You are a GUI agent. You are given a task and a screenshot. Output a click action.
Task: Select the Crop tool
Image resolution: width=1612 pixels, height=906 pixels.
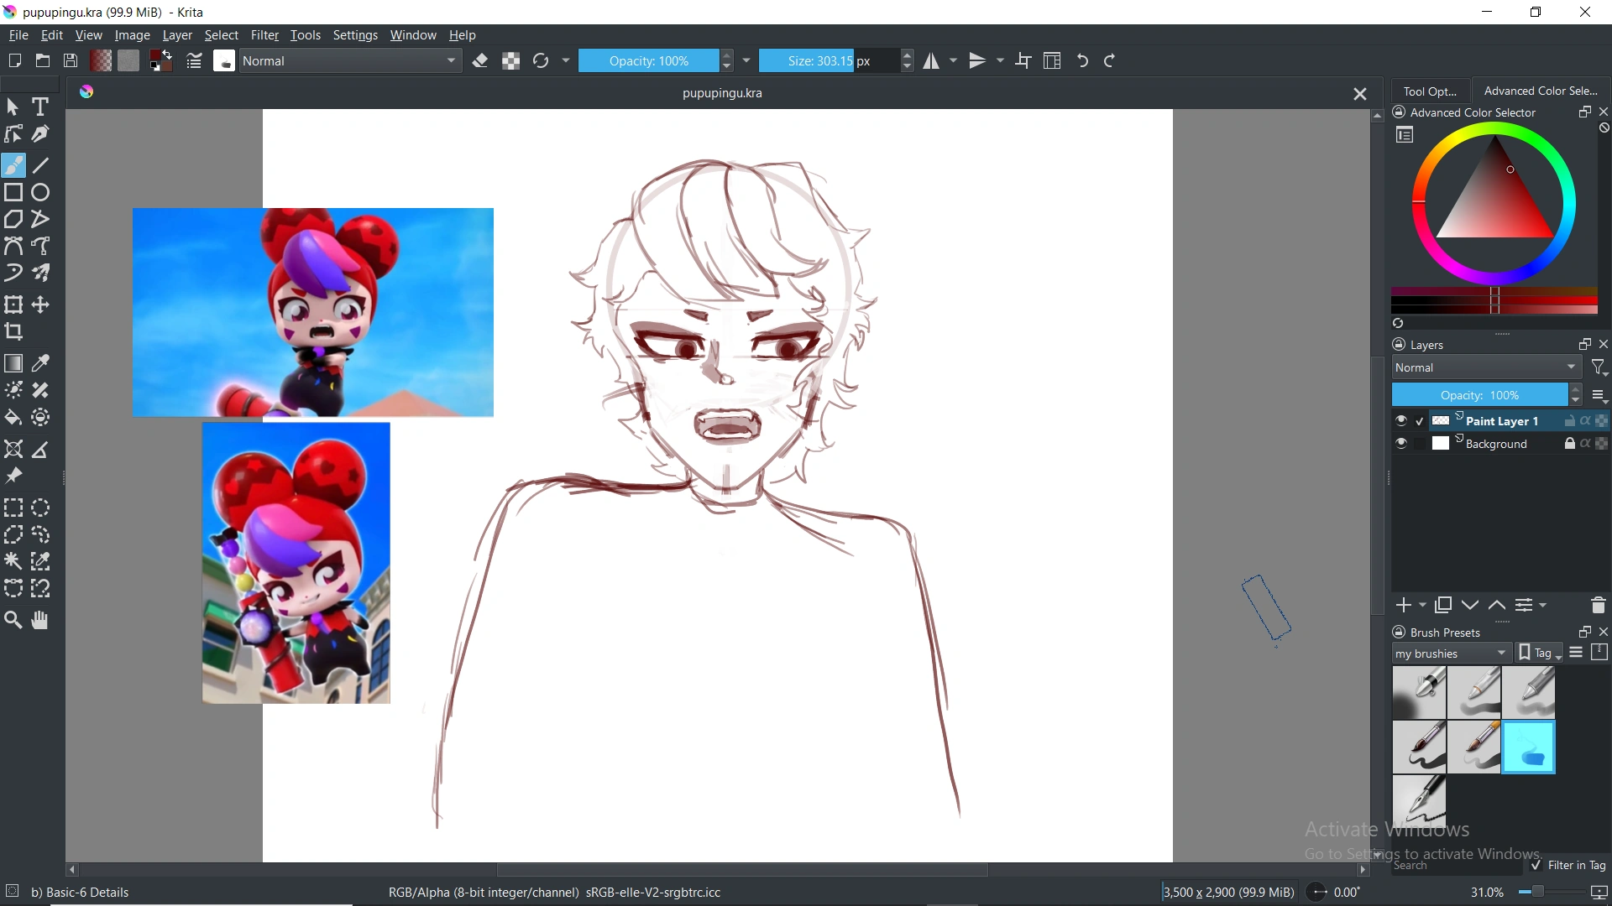pyautogui.click(x=13, y=332)
